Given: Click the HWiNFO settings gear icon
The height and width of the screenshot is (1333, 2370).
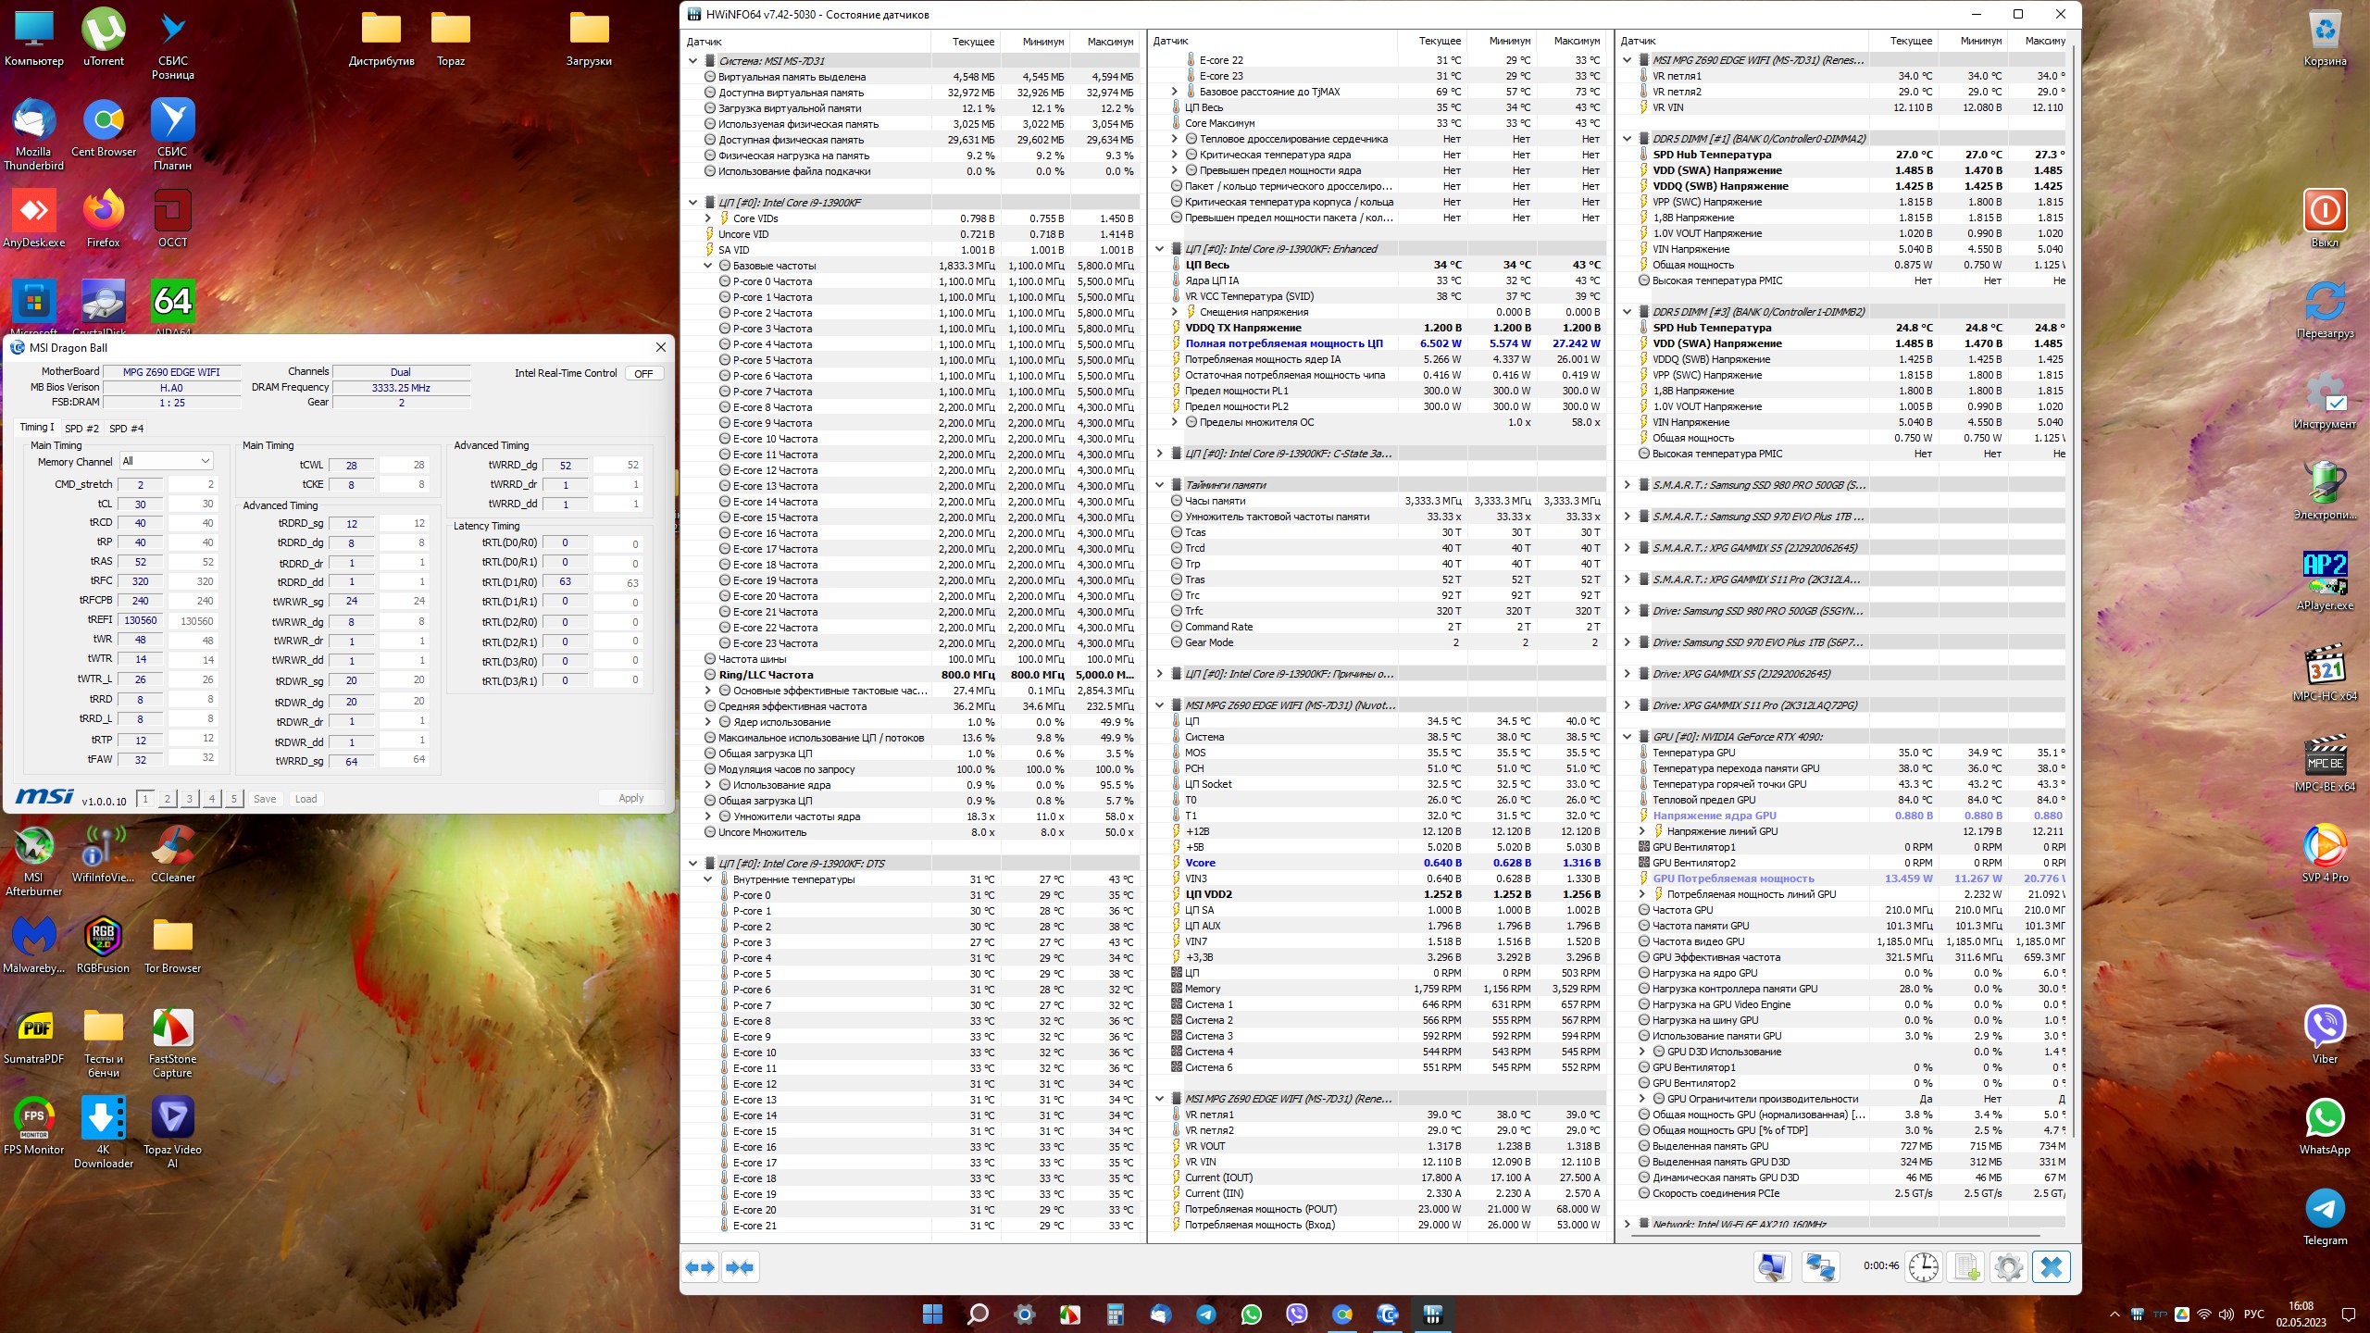Looking at the screenshot, I should [2008, 1266].
